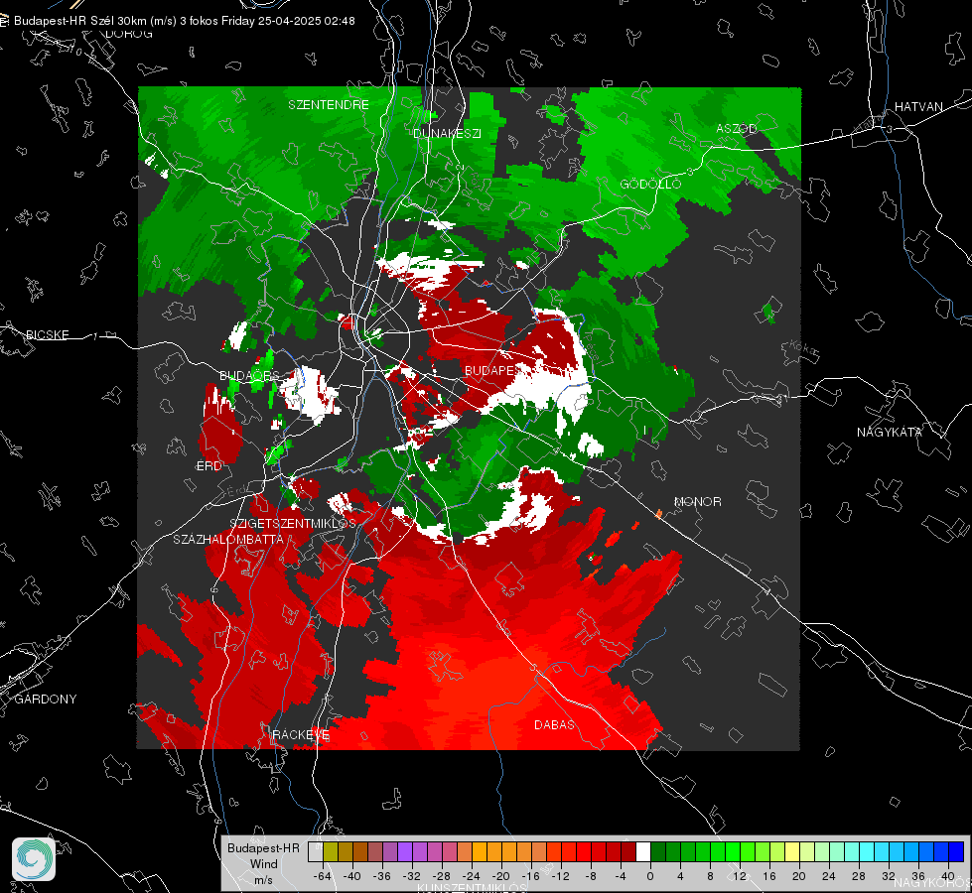Click the '28' legend value
972x893 pixels.
[x=859, y=876]
